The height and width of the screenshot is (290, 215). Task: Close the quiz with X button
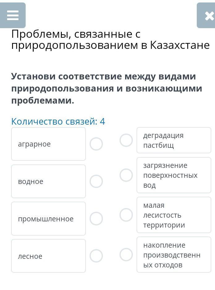(x=207, y=15)
